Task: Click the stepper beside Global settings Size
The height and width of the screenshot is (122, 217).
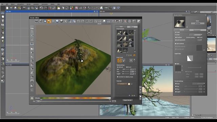Action: [135, 69]
